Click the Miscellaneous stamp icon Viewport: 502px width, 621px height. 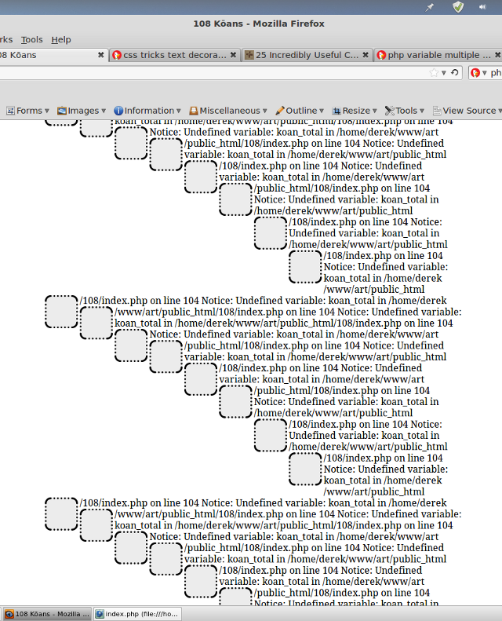(x=194, y=111)
